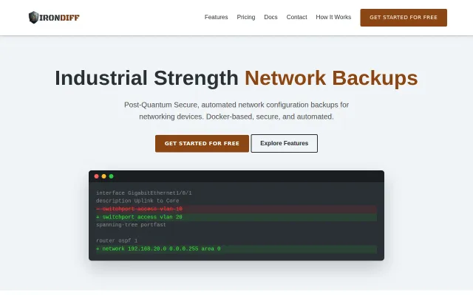Click the yellow terminal window dot
The height and width of the screenshot is (295, 473).
point(103,176)
